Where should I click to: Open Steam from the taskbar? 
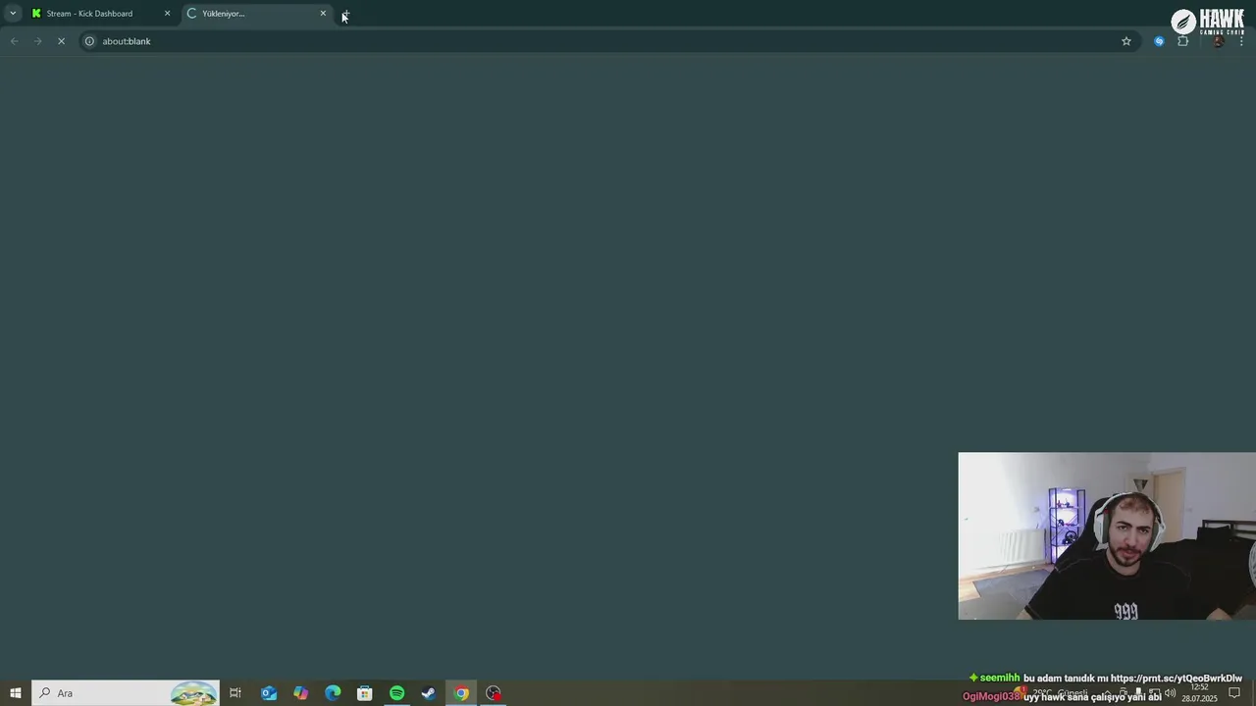point(429,693)
